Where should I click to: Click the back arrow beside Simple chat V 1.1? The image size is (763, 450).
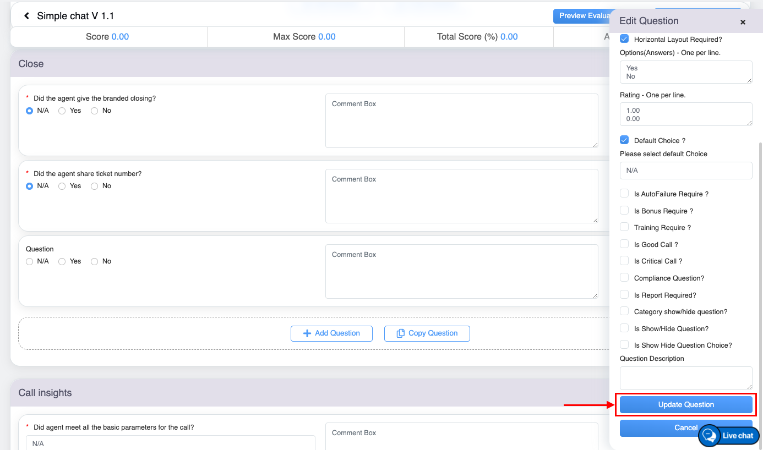pos(26,17)
